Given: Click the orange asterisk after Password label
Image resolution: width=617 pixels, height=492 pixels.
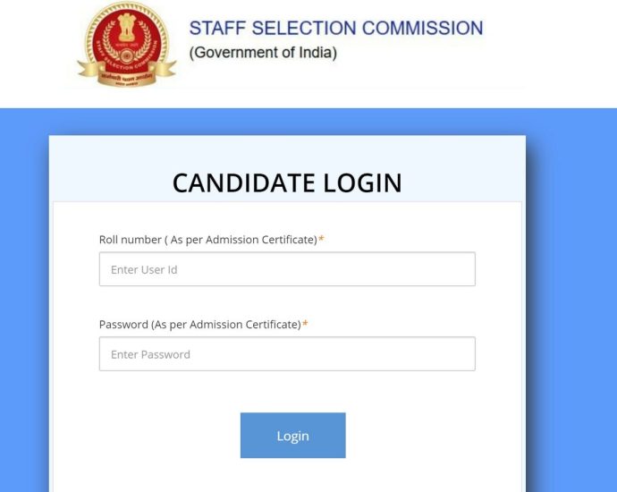Looking at the screenshot, I should click(x=305, y=325).
